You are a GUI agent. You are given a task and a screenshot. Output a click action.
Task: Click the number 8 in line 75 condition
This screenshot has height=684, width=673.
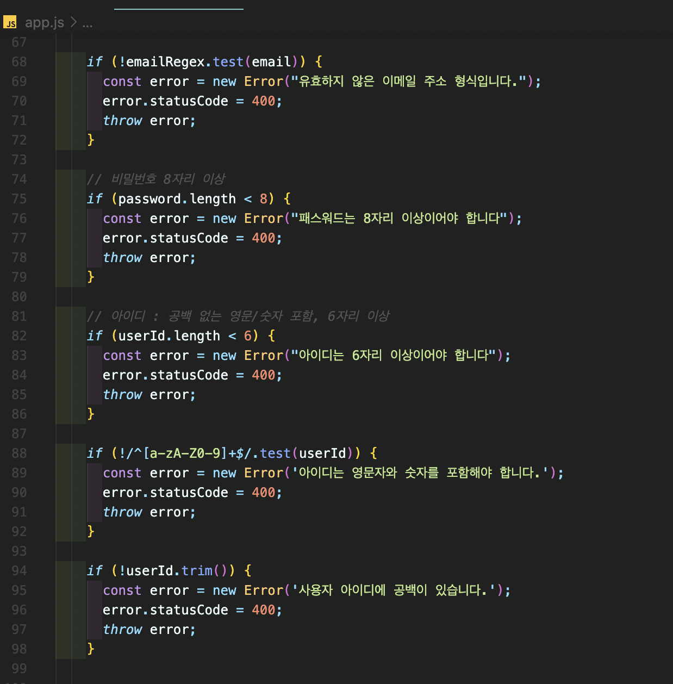tap(264, 199)
